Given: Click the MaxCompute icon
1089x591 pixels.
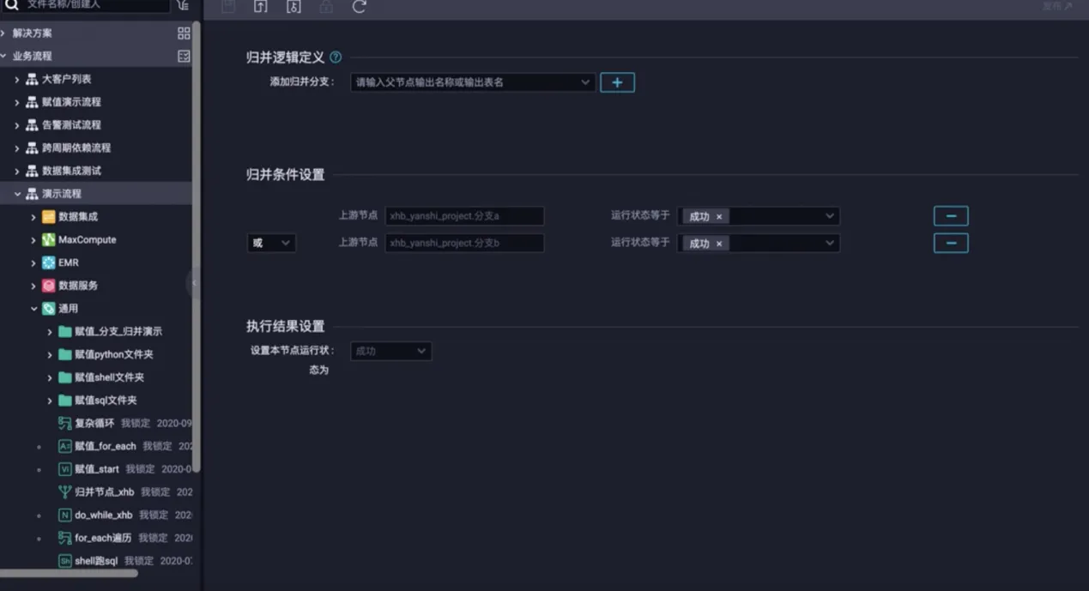Looking at the screenshot, I should [x=49, y=240].
